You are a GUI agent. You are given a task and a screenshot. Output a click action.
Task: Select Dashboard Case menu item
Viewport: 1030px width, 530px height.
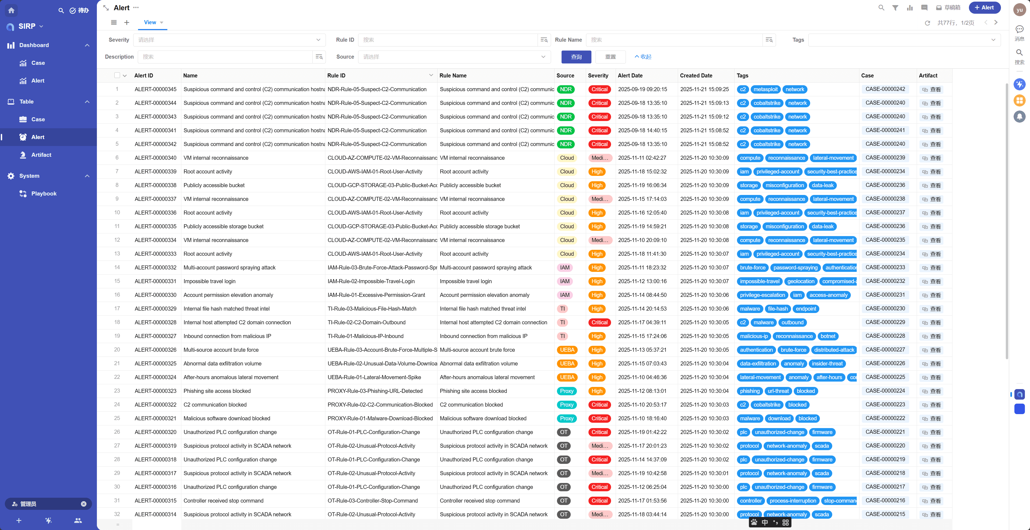(38, 63)
